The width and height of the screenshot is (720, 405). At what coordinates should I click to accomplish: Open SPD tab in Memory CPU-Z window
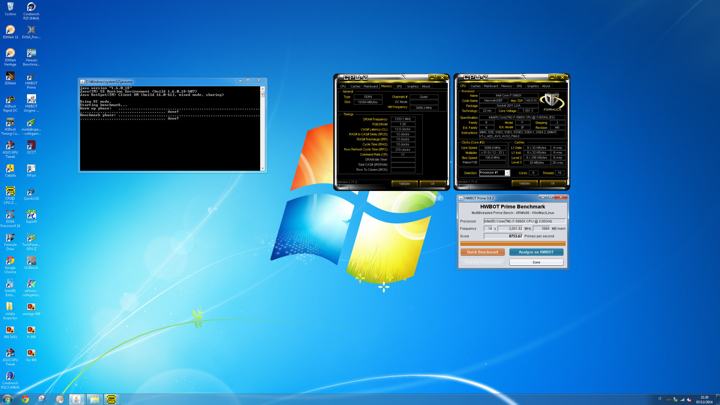399,86
